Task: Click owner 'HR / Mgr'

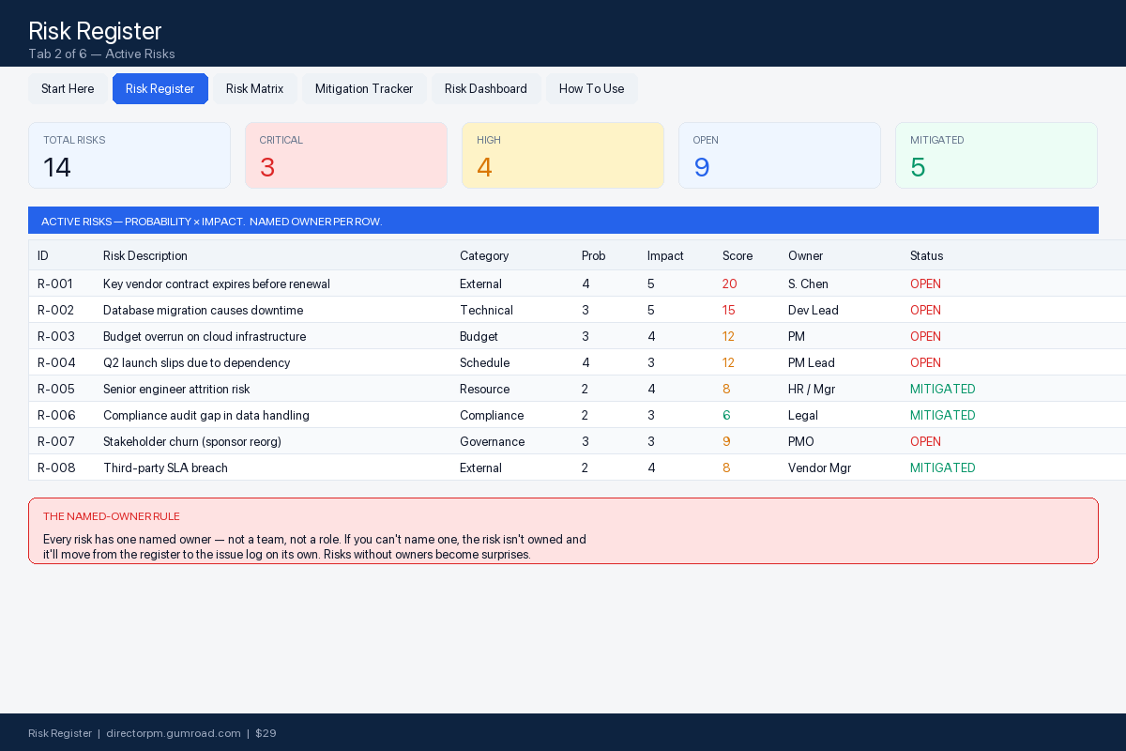Action: click(x=812, y=389)
